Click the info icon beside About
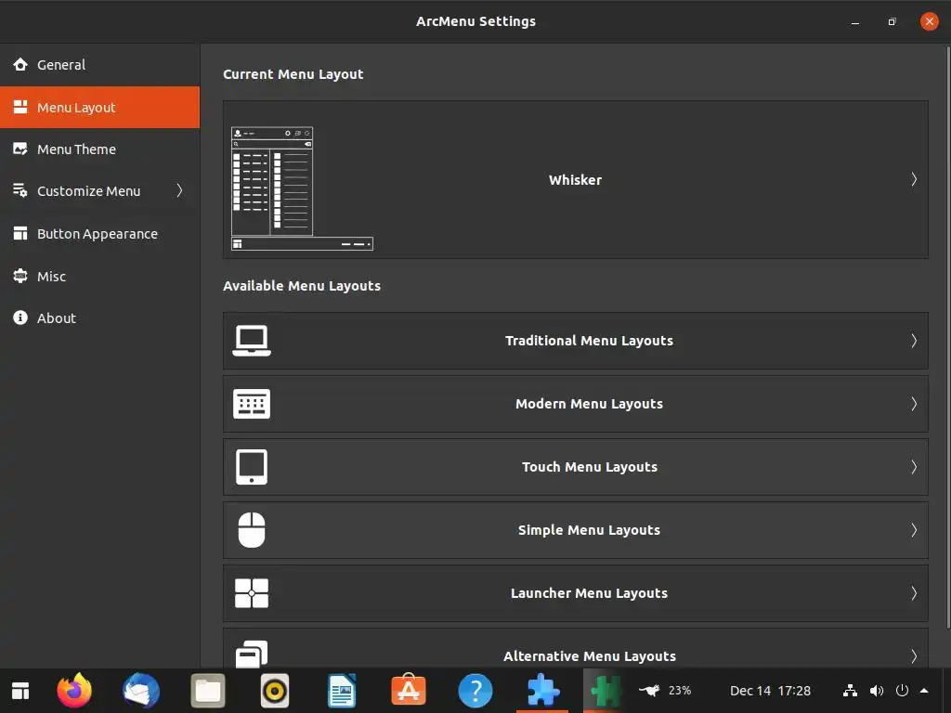This screenshot has width=951, height=713. pos(20,318)
